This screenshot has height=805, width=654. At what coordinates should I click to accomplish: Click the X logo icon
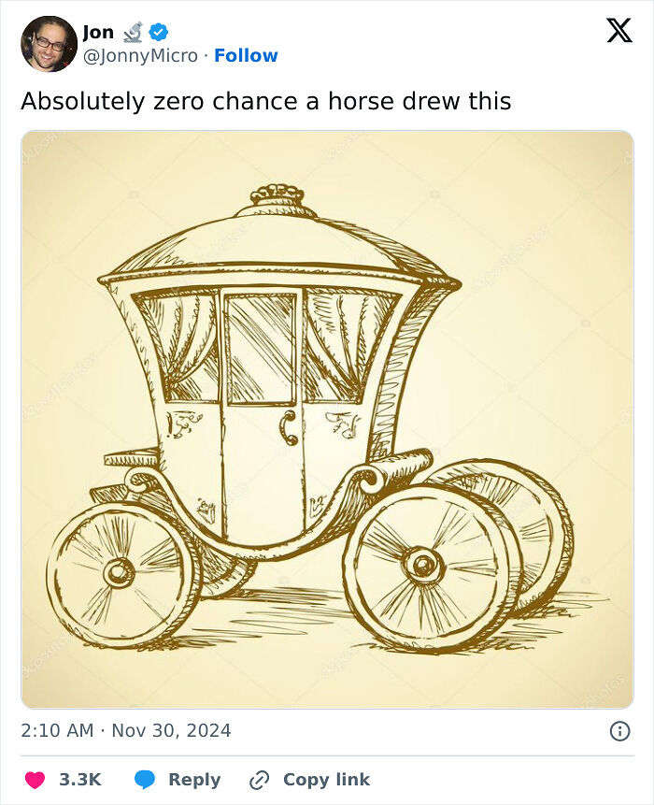point(619,30)
